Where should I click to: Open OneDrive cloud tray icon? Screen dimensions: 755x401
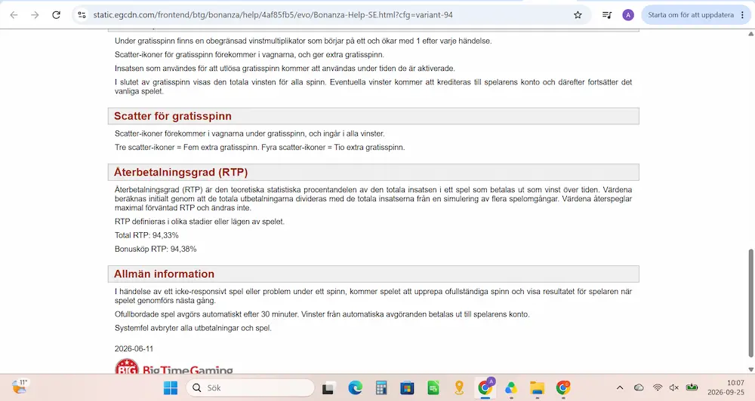coord(639,387)
